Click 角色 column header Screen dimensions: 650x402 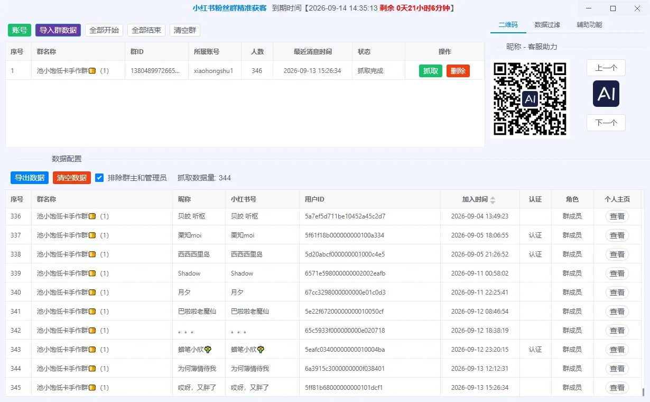click(572, 199)
